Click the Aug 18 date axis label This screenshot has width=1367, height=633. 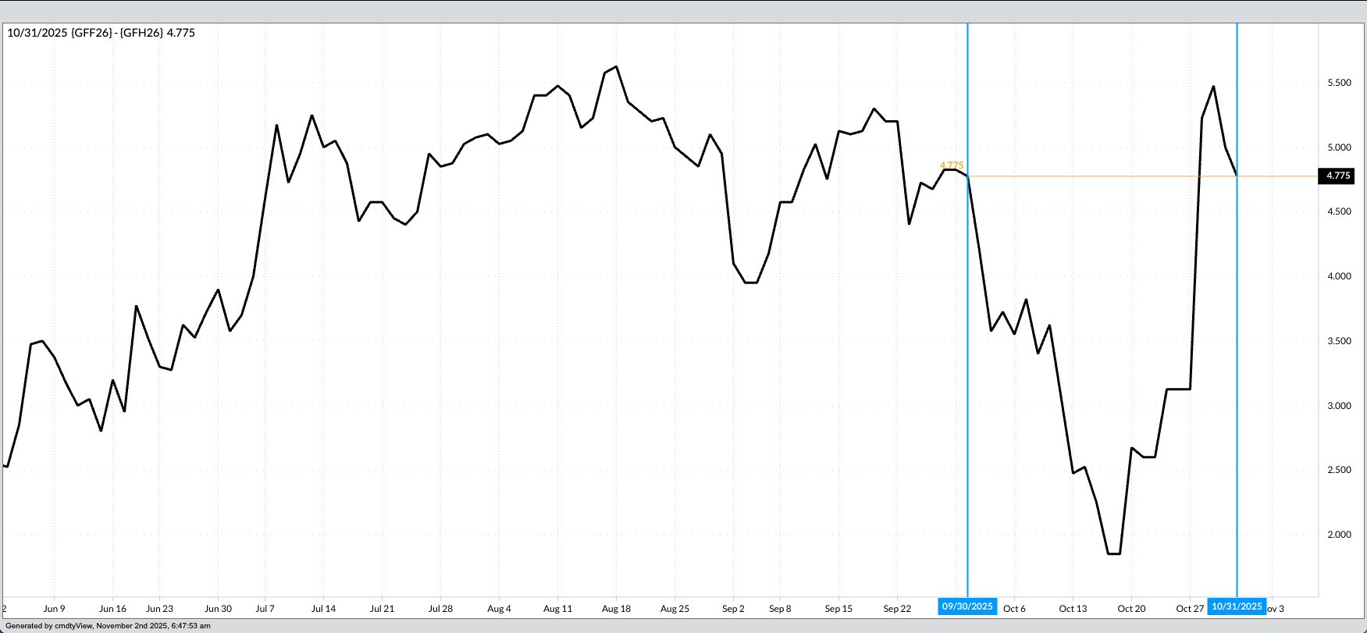[616, 609]
